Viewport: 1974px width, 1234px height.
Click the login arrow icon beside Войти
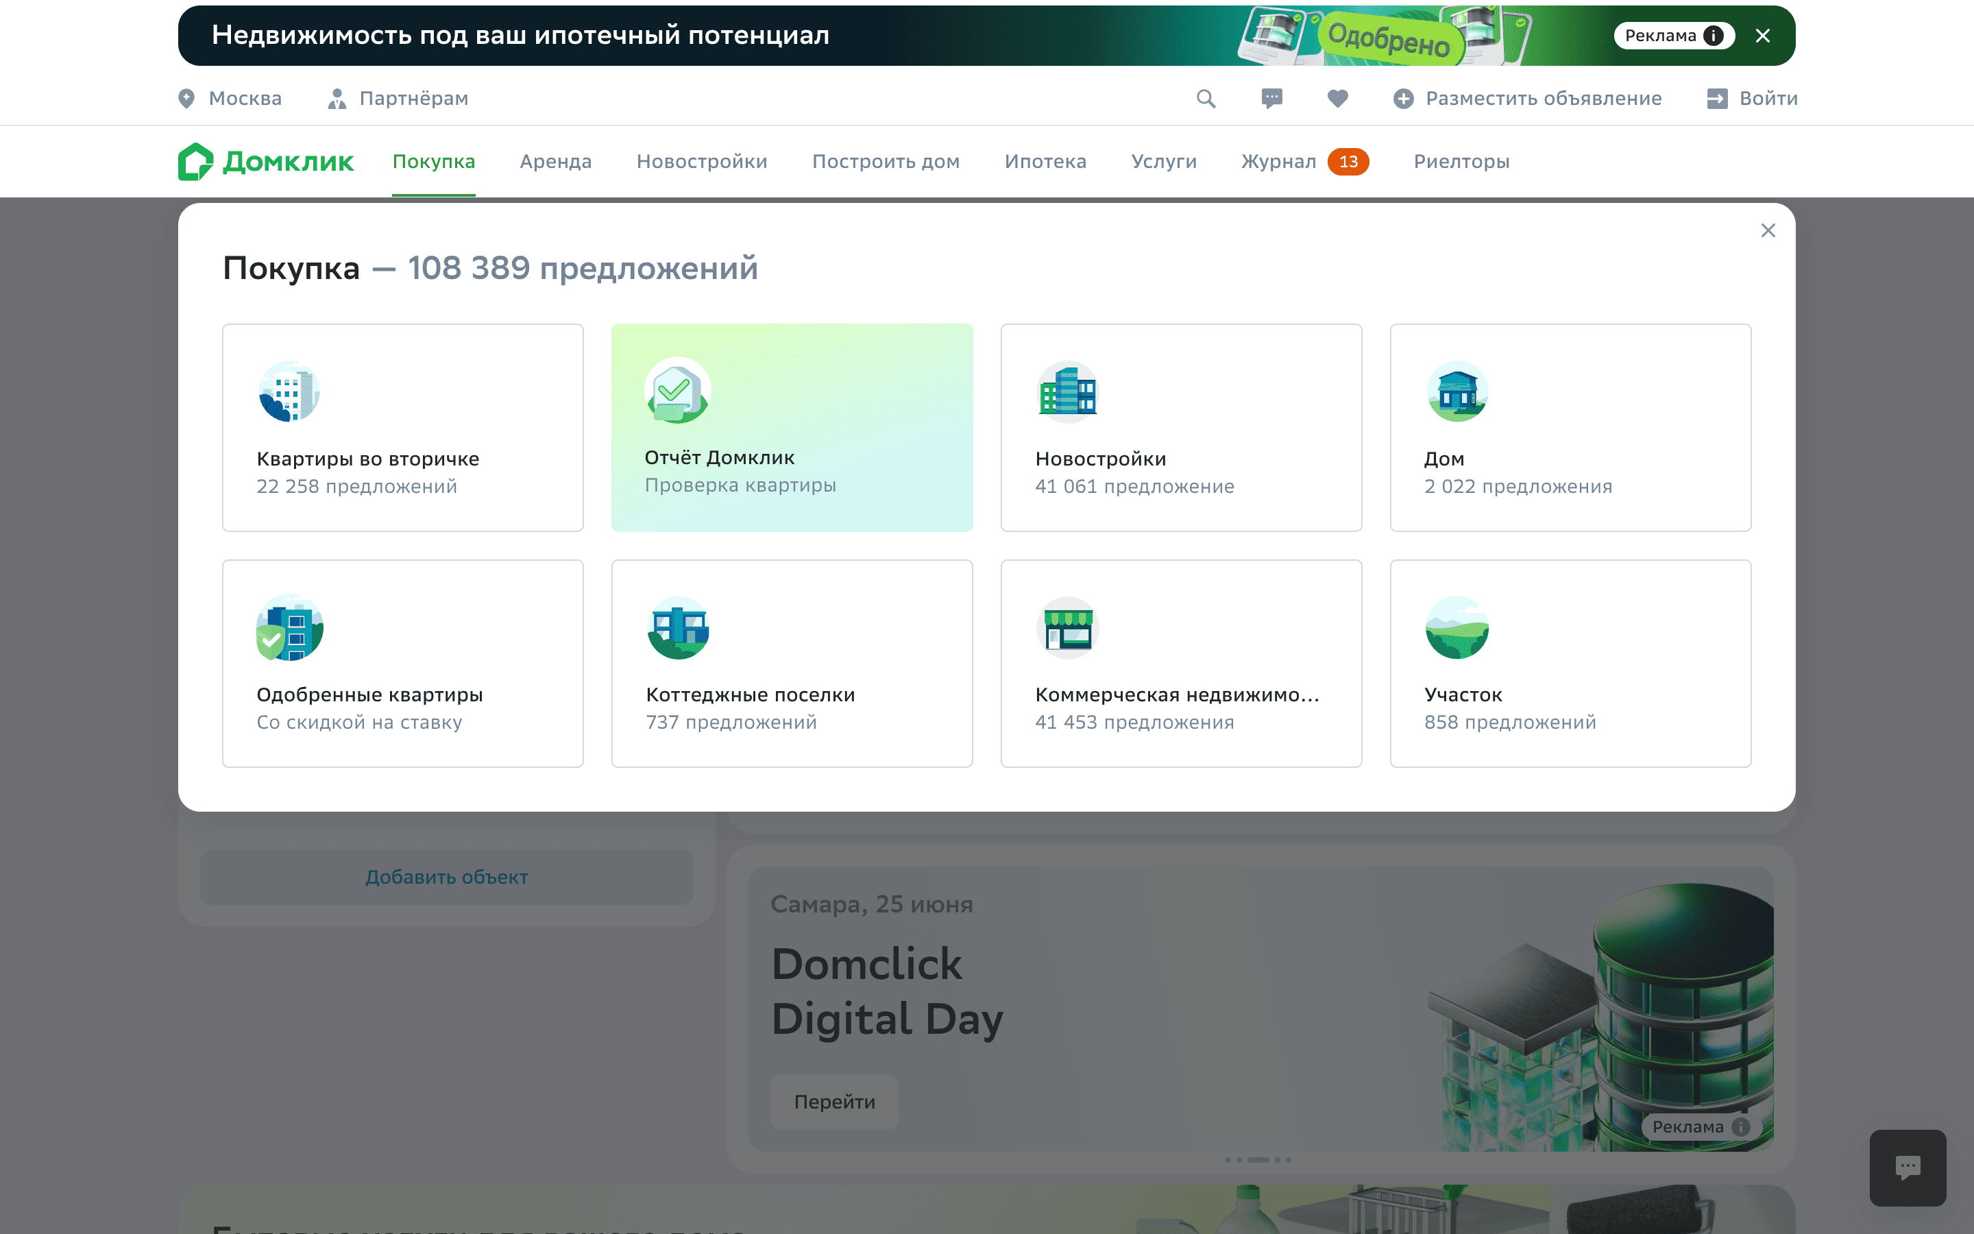1717,99
